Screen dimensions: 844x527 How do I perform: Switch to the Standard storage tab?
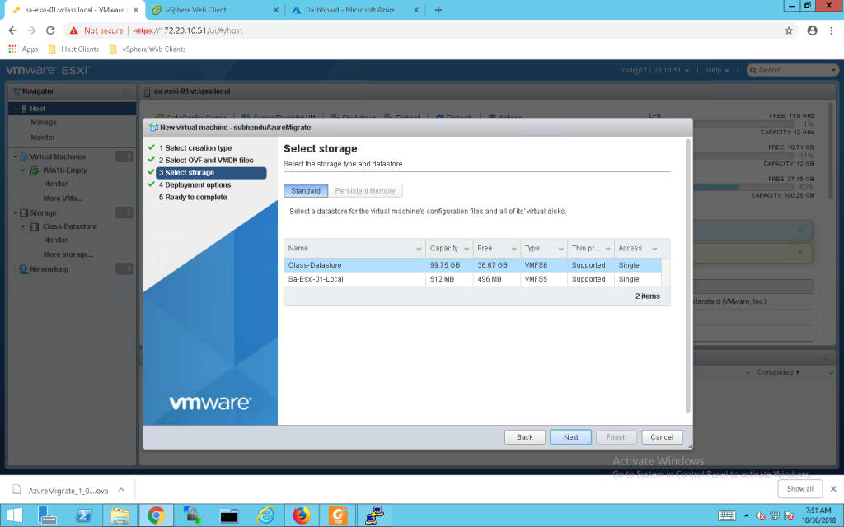click(306, 191)
